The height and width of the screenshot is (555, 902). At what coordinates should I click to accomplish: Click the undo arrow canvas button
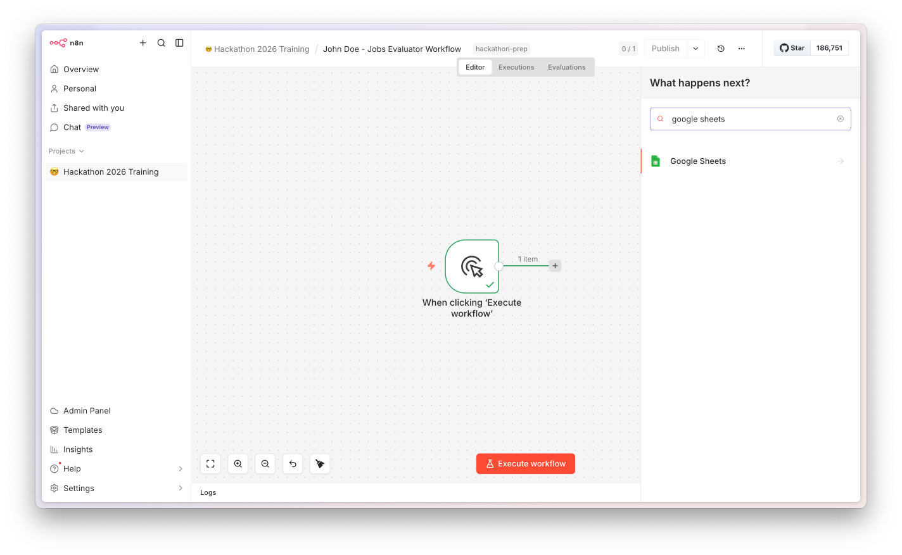pos(293,464)
